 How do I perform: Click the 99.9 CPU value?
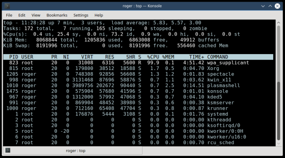pyautogui.click(x=153, y=63)
